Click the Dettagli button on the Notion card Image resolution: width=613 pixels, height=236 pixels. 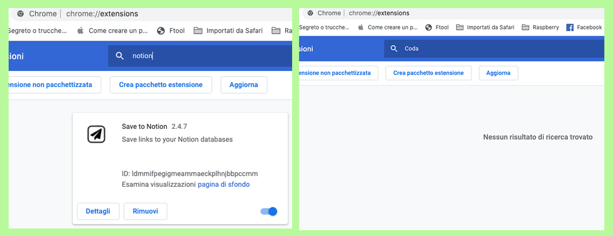click(98, 211)
